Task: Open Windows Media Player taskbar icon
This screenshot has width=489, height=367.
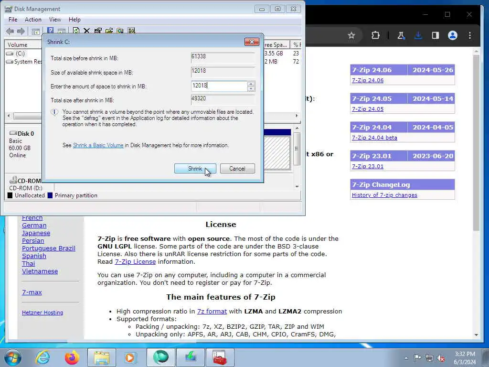Action: [x=130, y=357]
